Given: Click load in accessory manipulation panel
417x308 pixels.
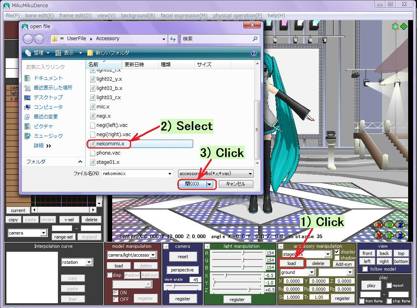Looking at the screenshot, I should 292,263.
